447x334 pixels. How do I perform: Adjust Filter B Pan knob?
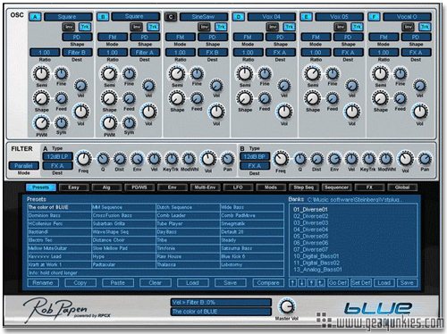425,159
